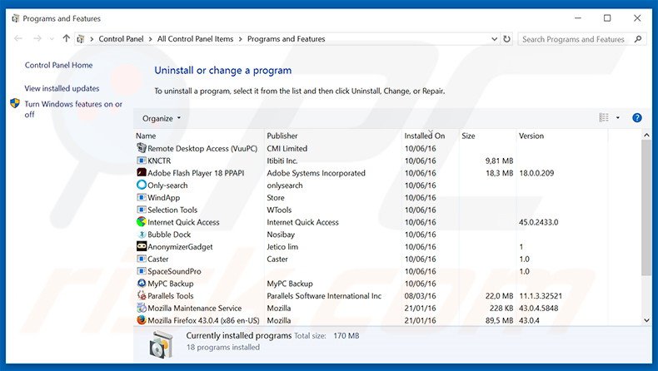Expand the view options dropdown arrow

[x=618, y=118]
